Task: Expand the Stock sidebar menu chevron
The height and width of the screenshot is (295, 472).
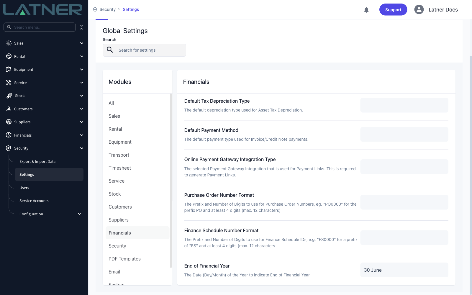Action: pyautogui.click(x=82, y=96)
